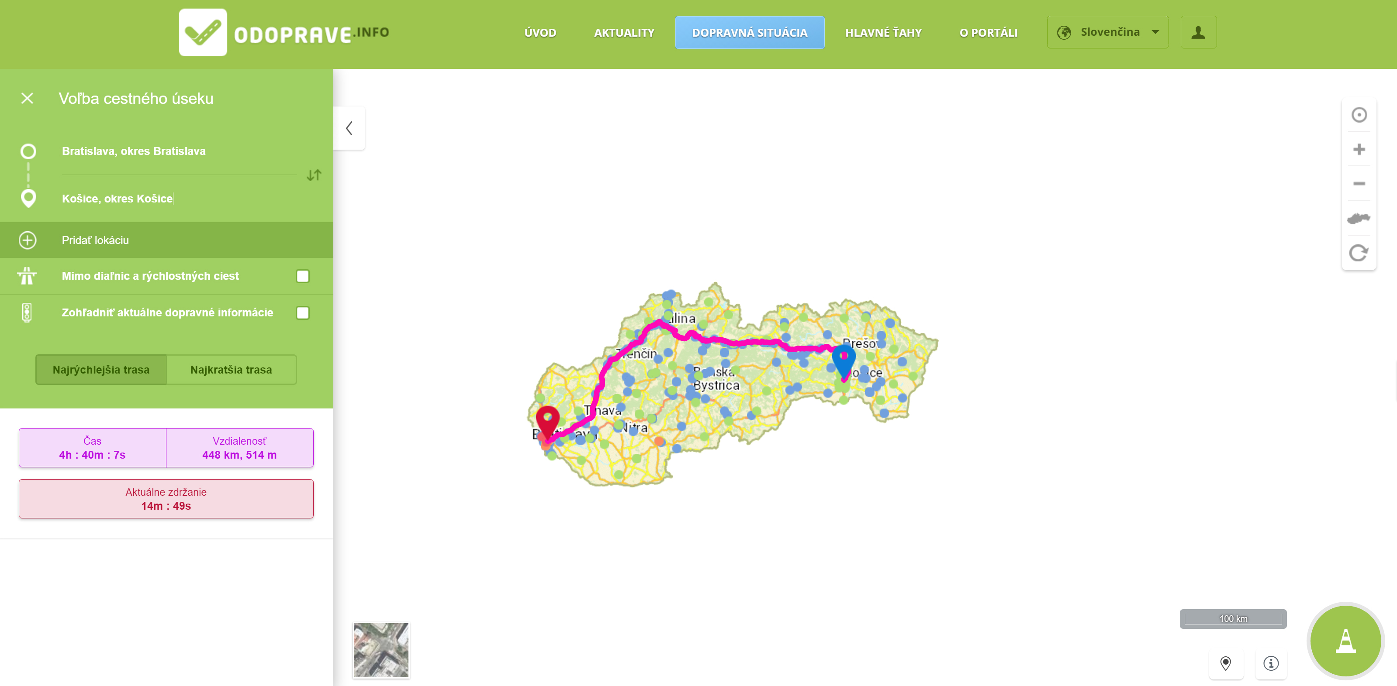The height and width of the screenshot is (686, 1397).
Task: Zoom in on the map
Action: click(x=1359, y=150)
